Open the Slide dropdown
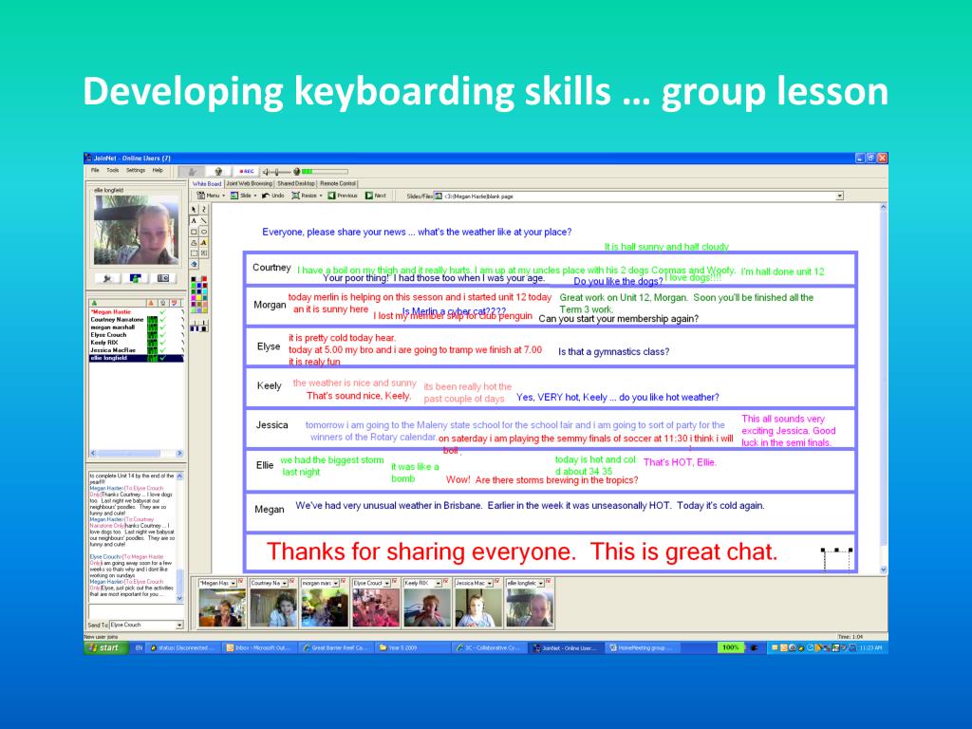 click(x=243, y=196)
